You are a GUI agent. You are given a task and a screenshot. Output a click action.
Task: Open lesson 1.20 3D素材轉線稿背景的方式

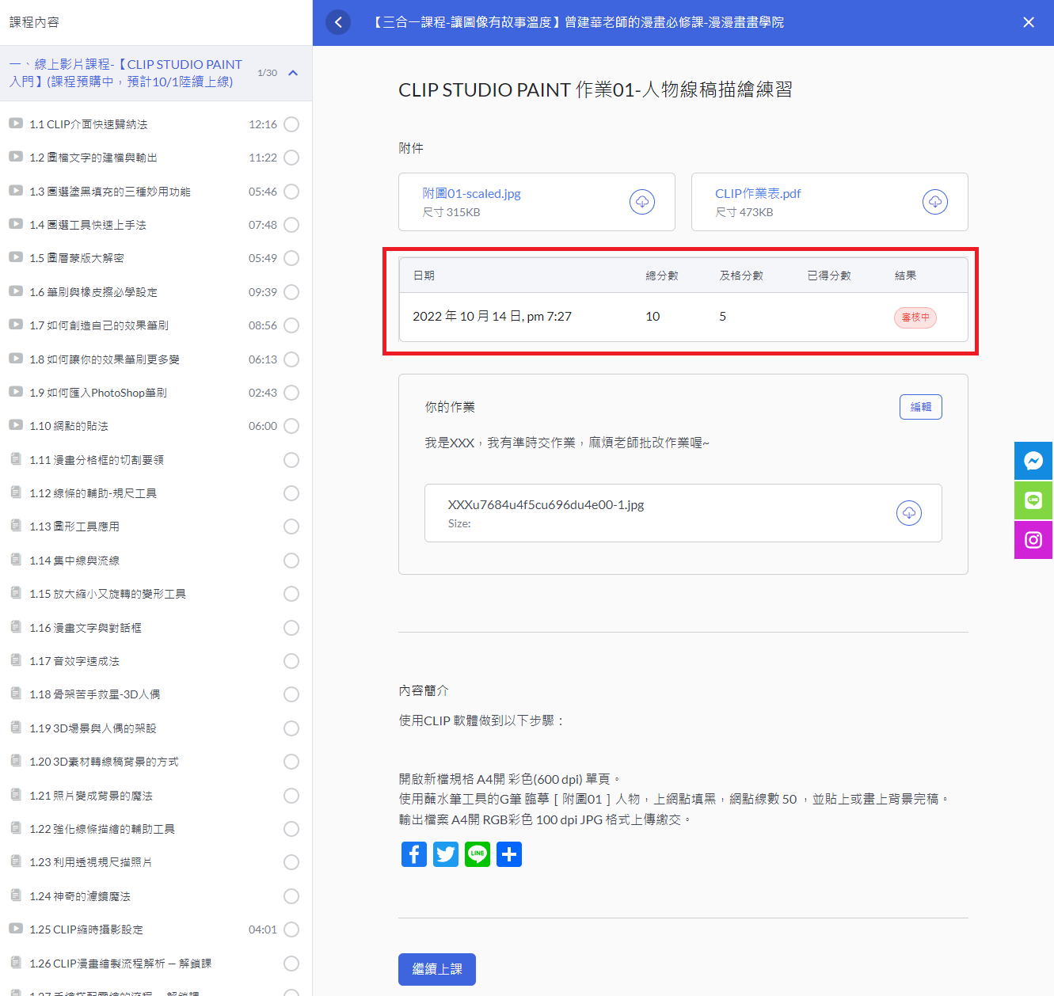(104, 762)
